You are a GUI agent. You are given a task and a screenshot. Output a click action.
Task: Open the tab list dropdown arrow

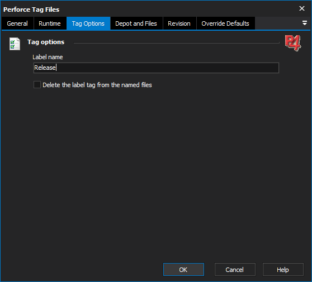click(304, 23)
